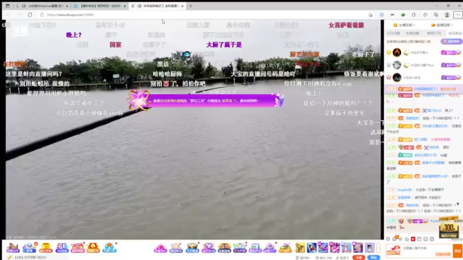Image resolution: width=463 pixels, height=260 pixels.
Task: Click the 鱼丸 344 balance
Action: (324, 258)
